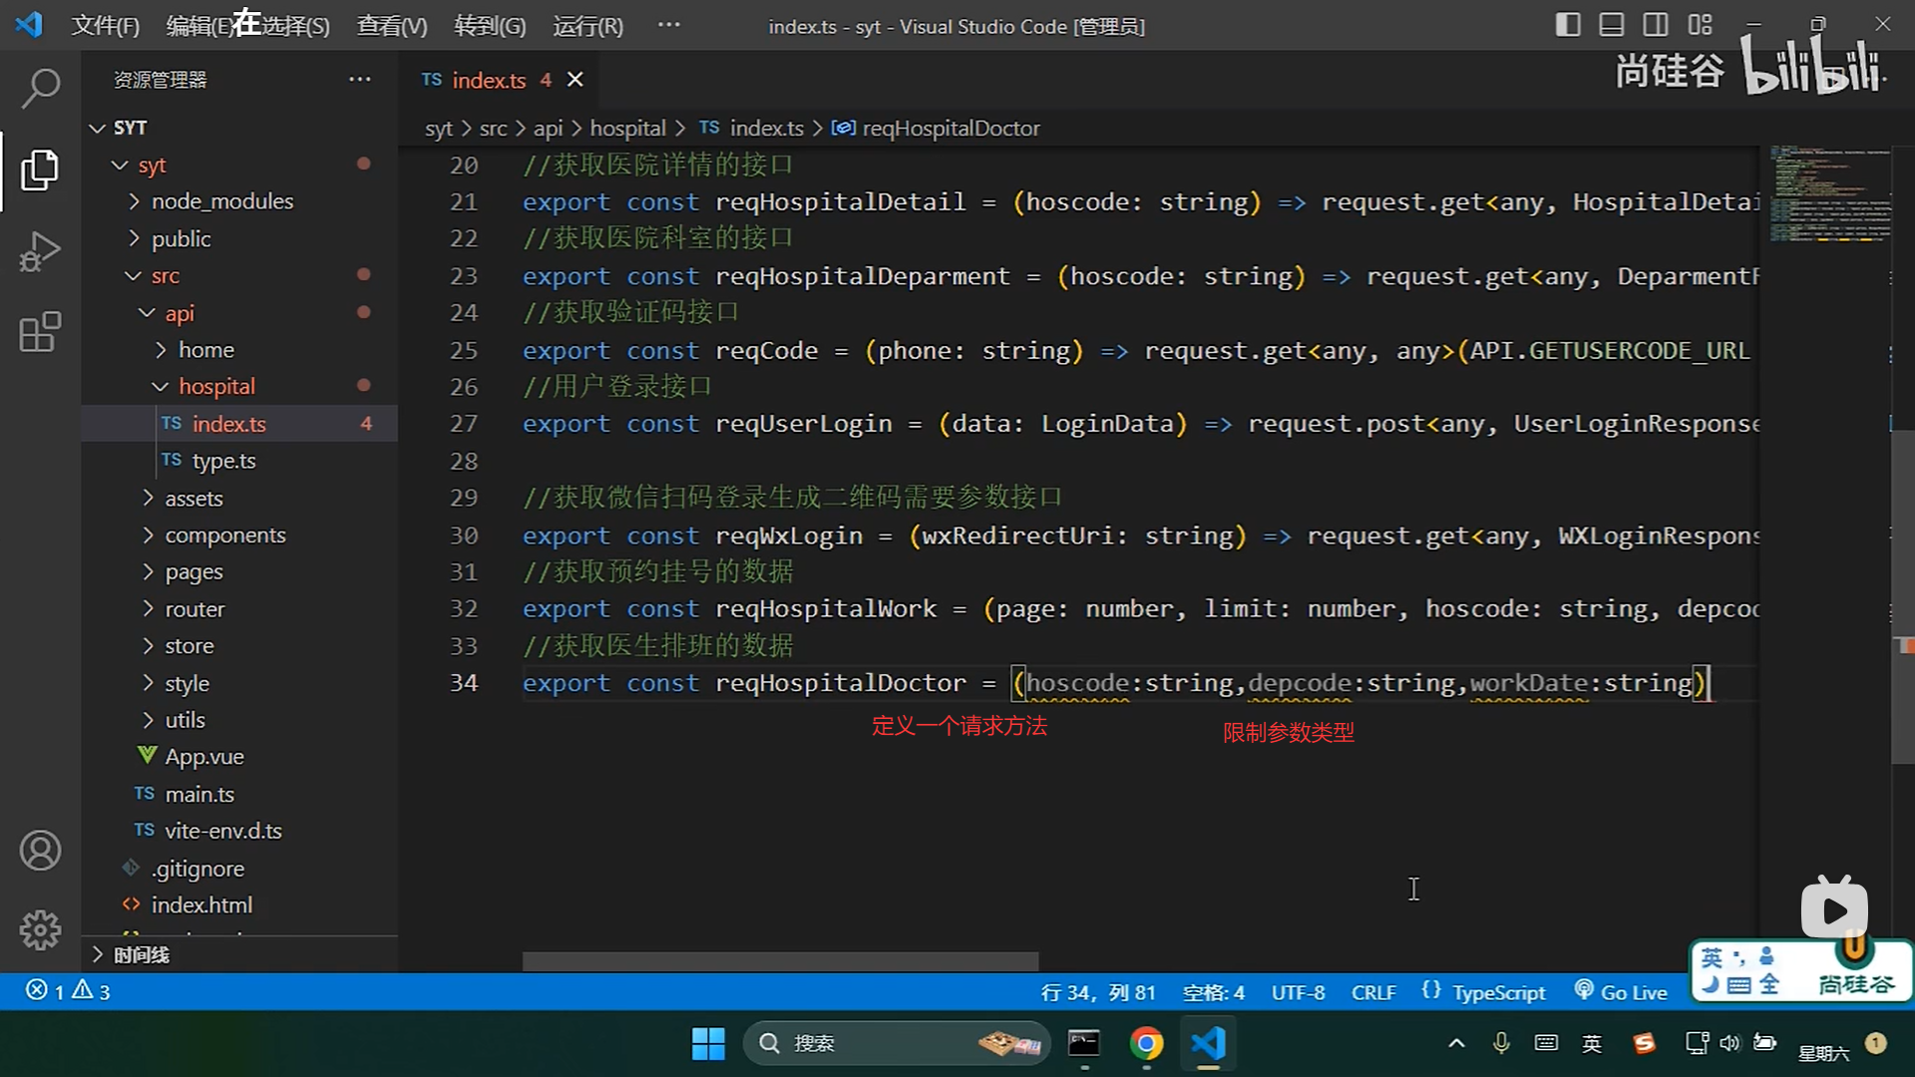Screen dimensions: 1915x1077
Task: Expand the node_modules folder
Action: [x=221, y=201]
